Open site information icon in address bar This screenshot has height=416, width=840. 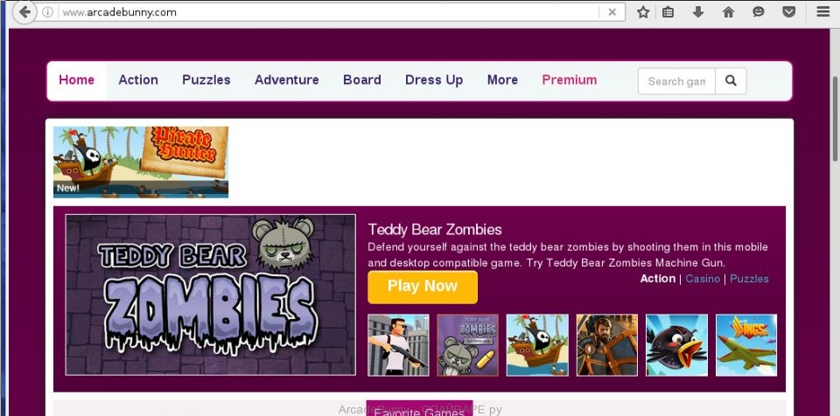click(47, 12)
